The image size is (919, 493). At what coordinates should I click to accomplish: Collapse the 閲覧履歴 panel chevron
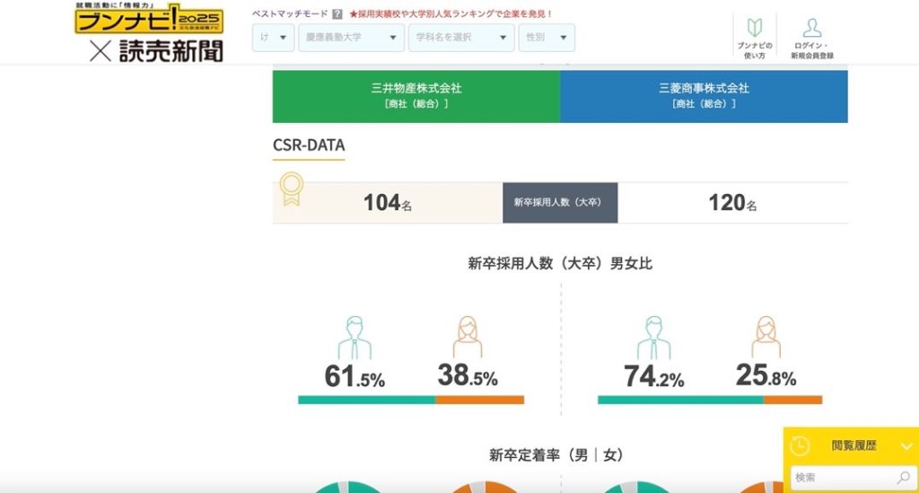point(906,446)
